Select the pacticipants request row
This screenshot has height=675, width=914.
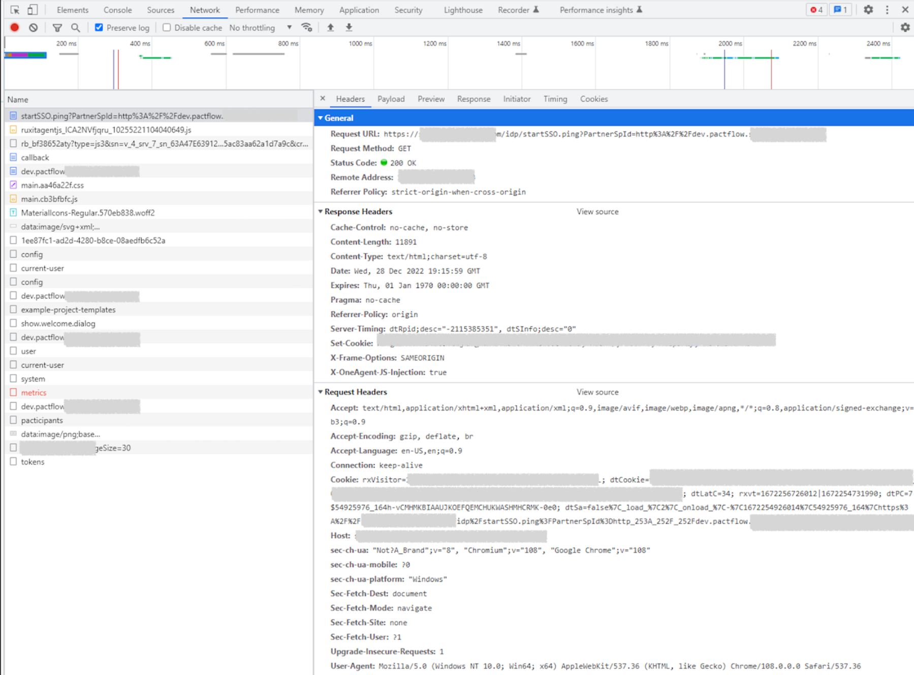[x=159, y=420]
